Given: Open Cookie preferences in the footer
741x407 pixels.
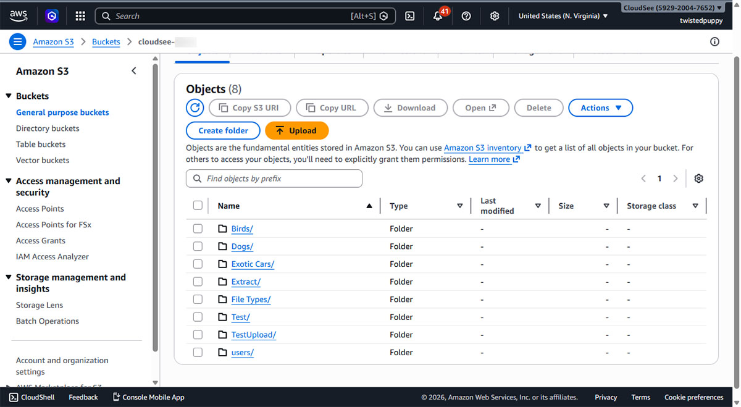Looking at the screenshot, I should [x=694, y=397].
